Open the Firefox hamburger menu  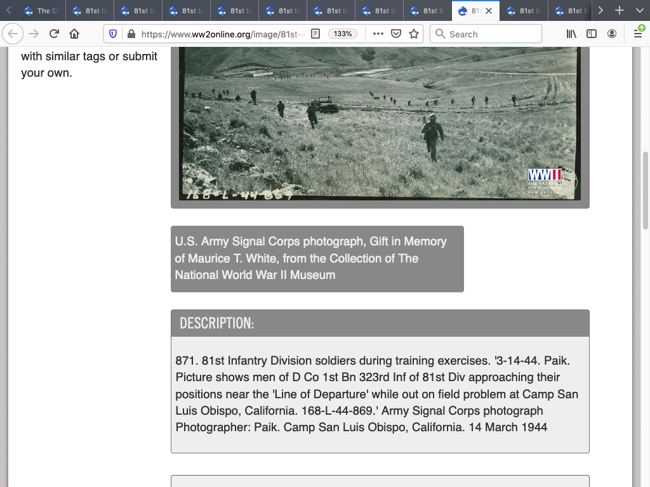coord(639,34)
